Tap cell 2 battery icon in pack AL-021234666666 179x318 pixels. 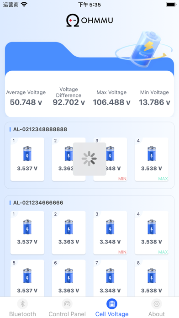pos(68,227)
